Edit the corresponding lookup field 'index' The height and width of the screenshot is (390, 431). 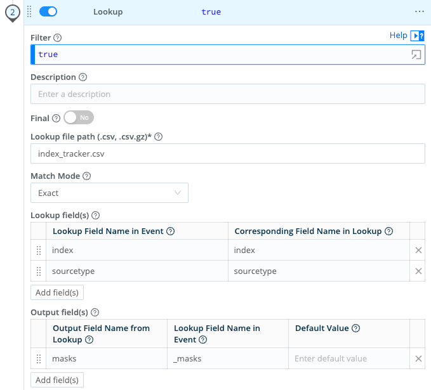[x=319, y=250]
